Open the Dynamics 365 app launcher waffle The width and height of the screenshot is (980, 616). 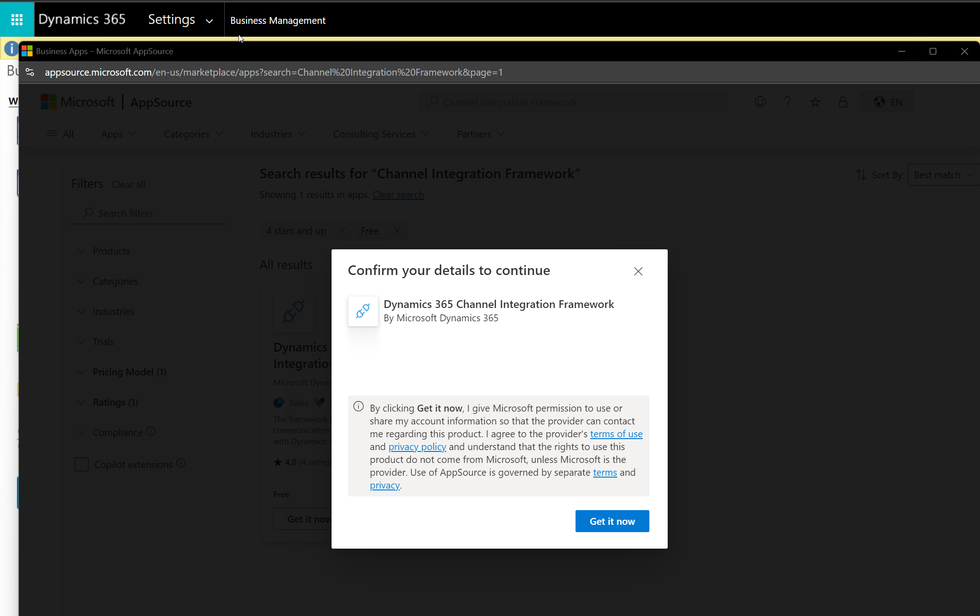pos(17,20)
